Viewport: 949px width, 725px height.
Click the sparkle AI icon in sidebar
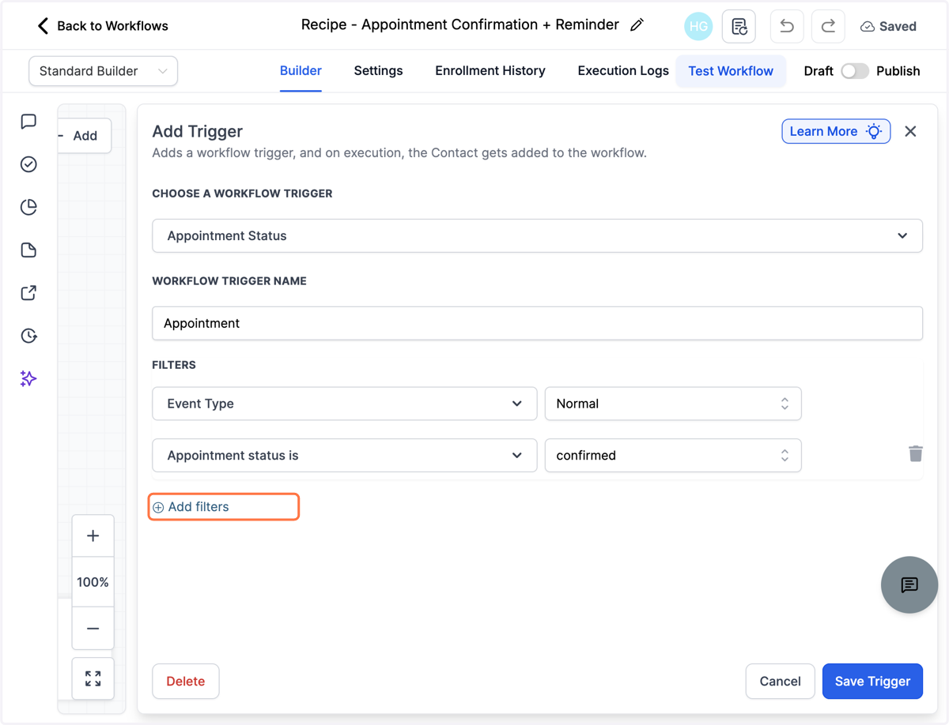(x=28, y=378)
